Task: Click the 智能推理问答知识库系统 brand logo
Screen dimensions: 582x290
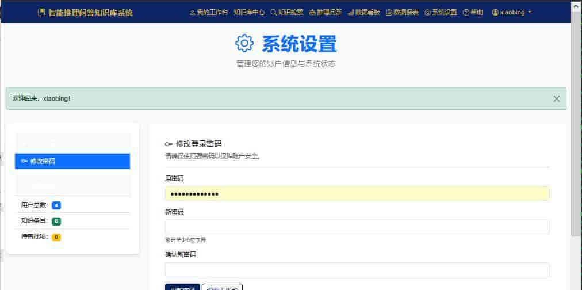Action: coord(85,13)
